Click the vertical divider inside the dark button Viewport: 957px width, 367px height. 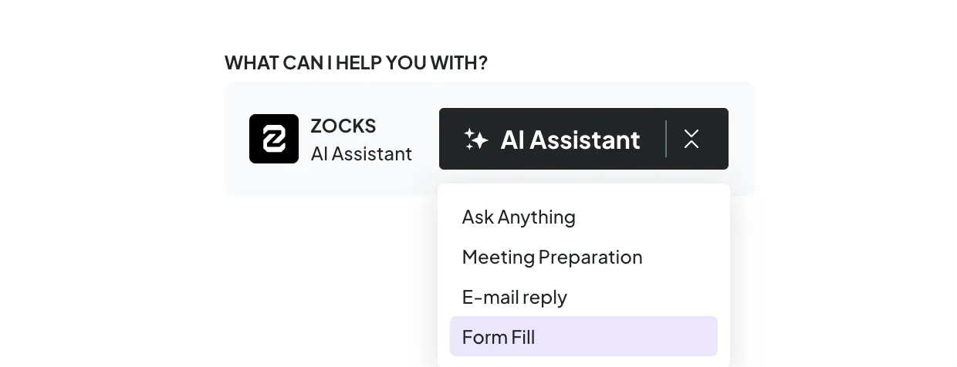click(x=666, y=139)
